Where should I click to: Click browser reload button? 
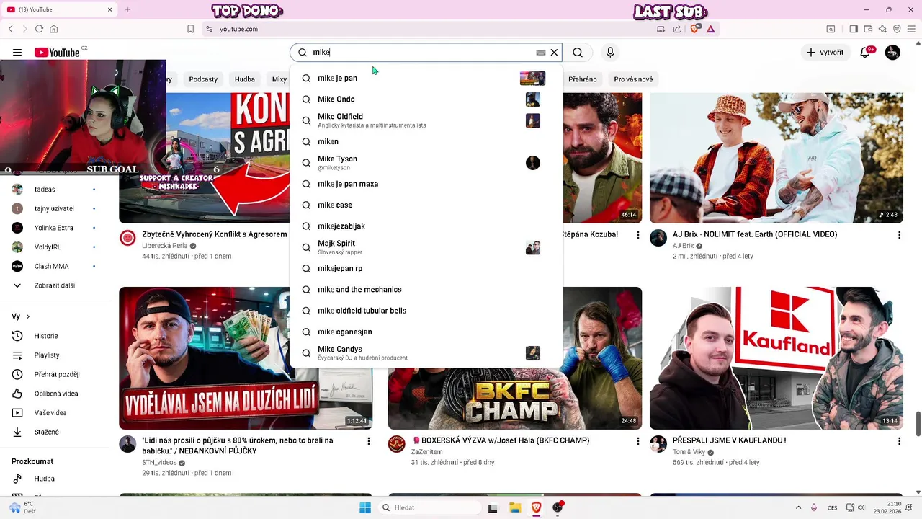[x=39, y=29]
